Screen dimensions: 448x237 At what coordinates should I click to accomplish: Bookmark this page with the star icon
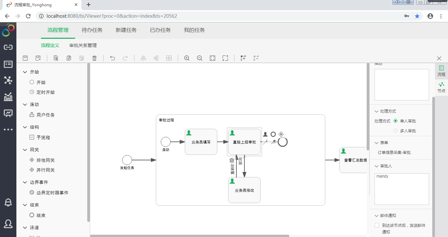tap(417, 16)
